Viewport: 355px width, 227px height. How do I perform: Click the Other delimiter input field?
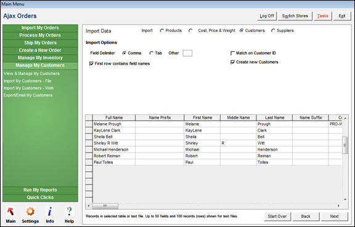click(x=187, y=53)
